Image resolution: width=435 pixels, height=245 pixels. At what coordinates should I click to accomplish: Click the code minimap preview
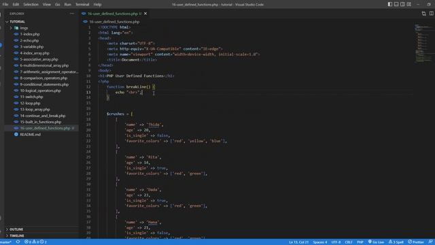click(423, 43)
